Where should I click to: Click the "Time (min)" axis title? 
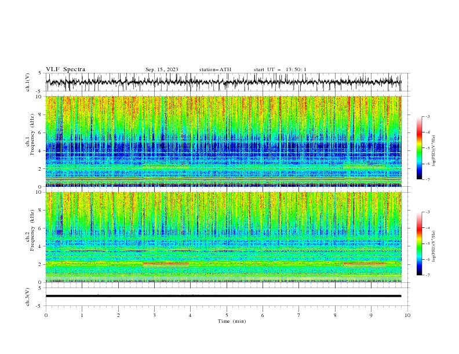coord(232,321)
